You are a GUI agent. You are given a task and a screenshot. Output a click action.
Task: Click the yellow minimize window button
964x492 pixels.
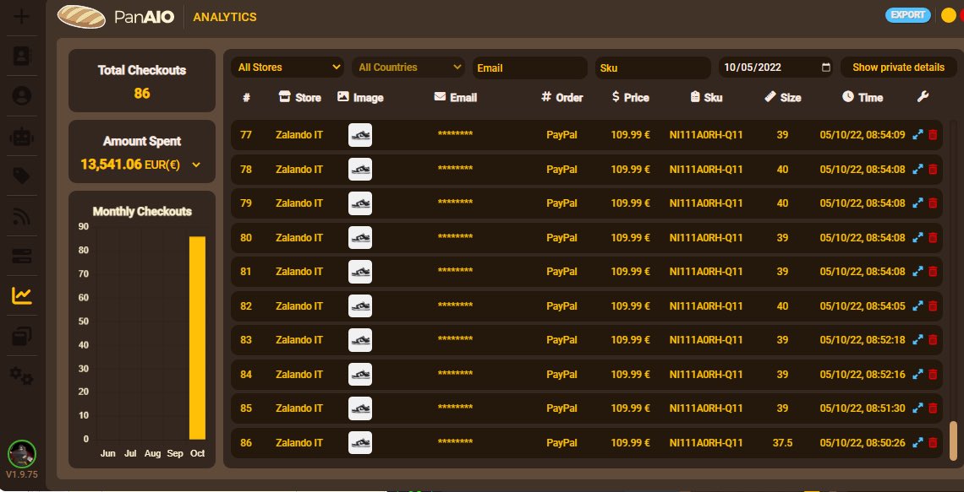(948, 16)
